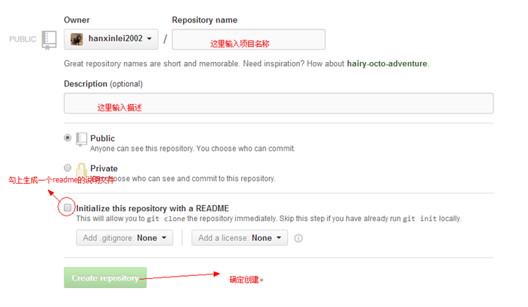Check Initialize this repository with a README

point(68,207)
